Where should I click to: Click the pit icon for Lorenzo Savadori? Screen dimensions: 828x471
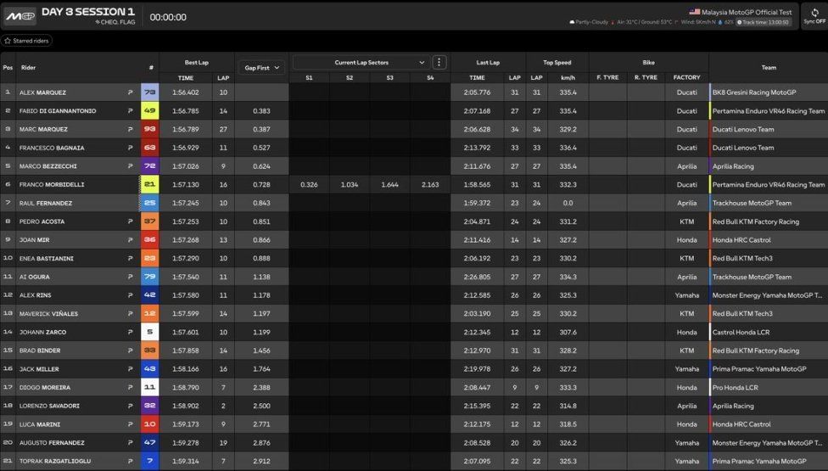[130, 406]
